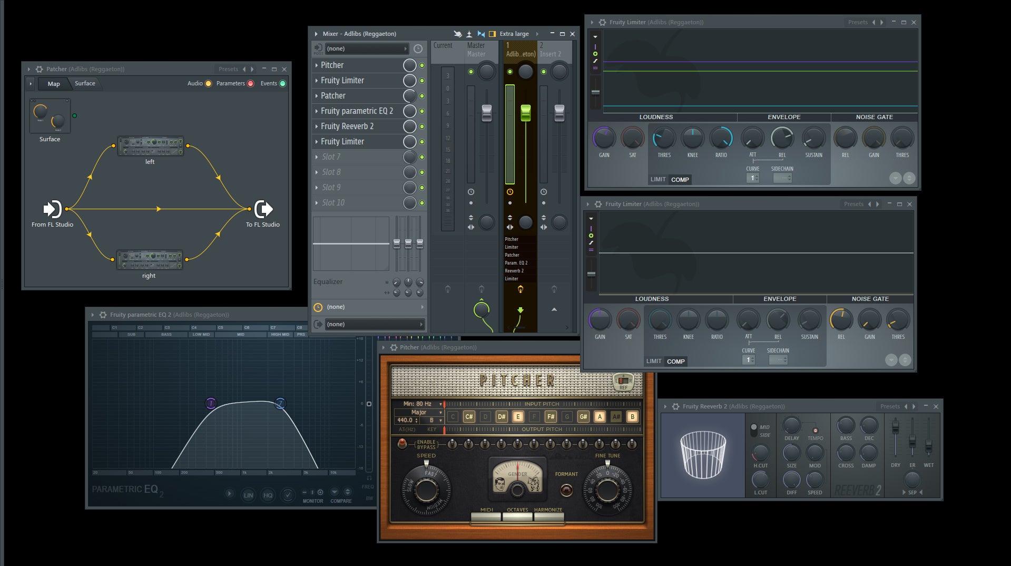The image size is (1011, 566).
Task: Click the 'From FL Studio' input node
Action: click(52, 209)
